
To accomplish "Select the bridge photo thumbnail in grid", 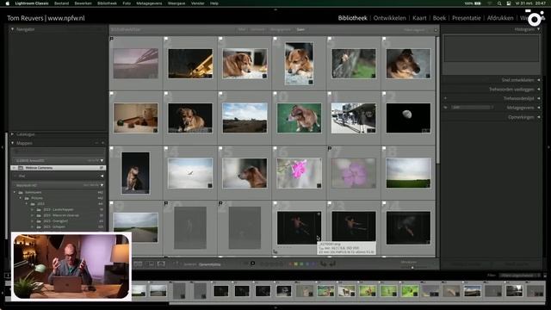I will click(x=136, y=64).
